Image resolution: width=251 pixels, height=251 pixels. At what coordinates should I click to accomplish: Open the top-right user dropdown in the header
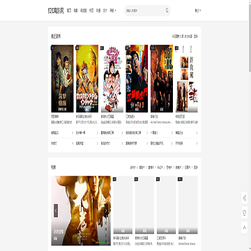coord(198,10)
